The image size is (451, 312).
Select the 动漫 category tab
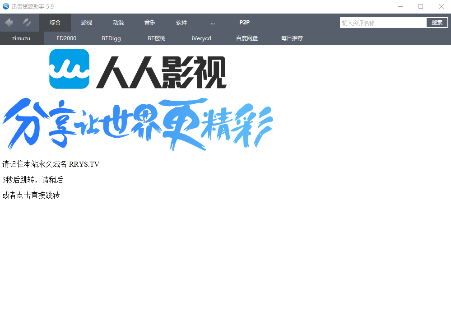[118, 23]
